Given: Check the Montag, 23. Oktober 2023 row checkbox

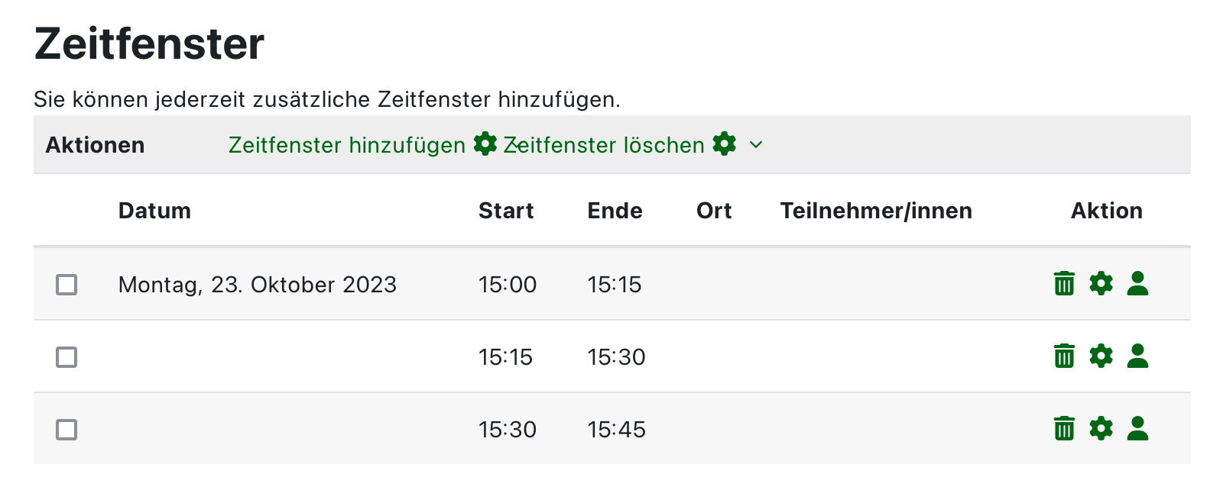Looking at the screenshot, I should tap(67, 285).
